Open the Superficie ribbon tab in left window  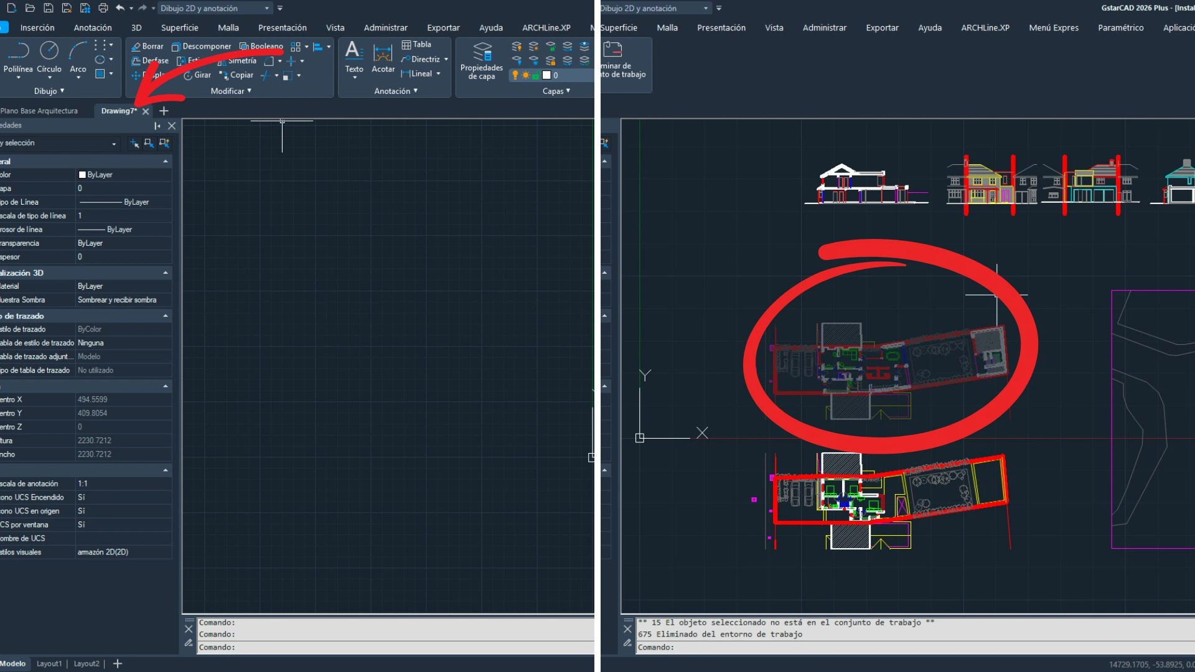pyautogui.click(x=179, y=27)
